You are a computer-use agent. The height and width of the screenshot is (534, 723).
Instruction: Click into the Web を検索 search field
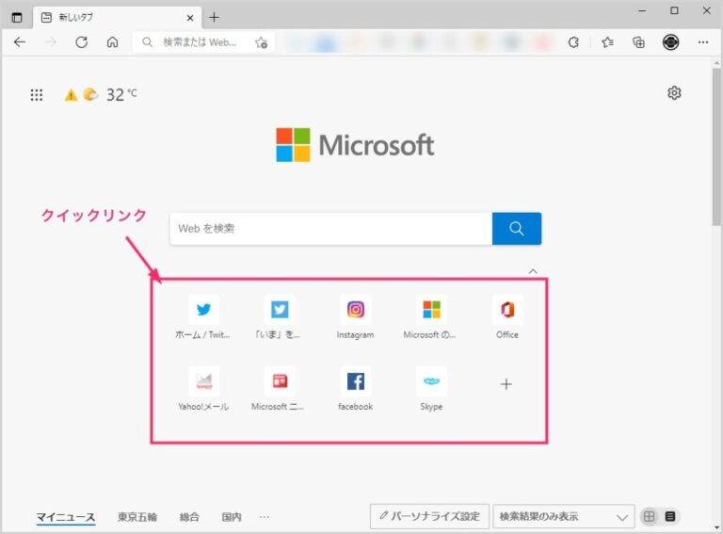point(329,229)
